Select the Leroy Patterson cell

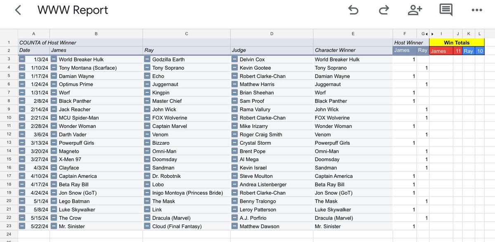click(272, 209)
